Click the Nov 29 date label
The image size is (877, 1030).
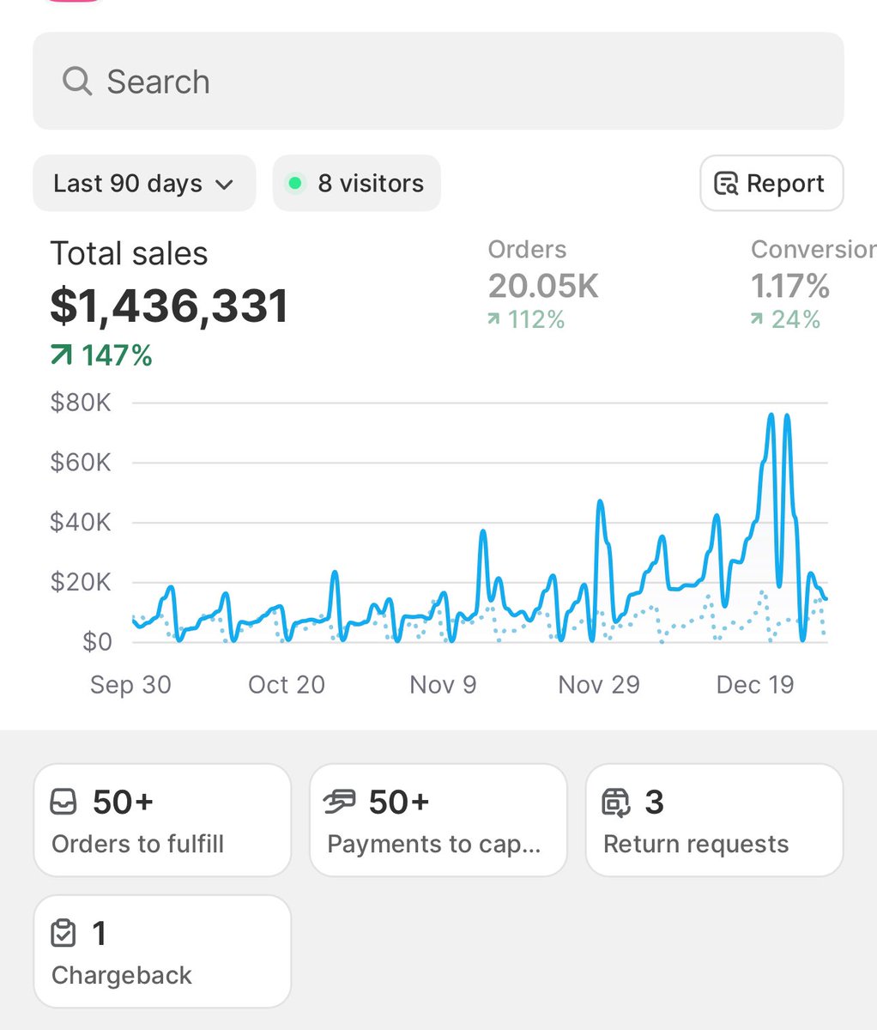click(599, 685)
